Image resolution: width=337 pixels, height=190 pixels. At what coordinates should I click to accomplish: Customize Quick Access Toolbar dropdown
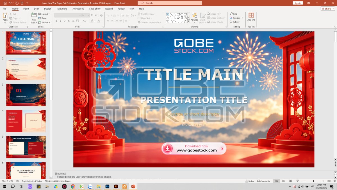click(x=27, y=3)
